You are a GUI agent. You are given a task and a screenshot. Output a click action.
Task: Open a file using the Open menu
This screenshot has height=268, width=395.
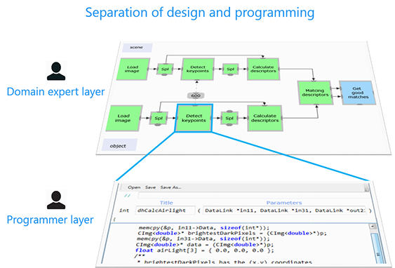pos(134,187)
